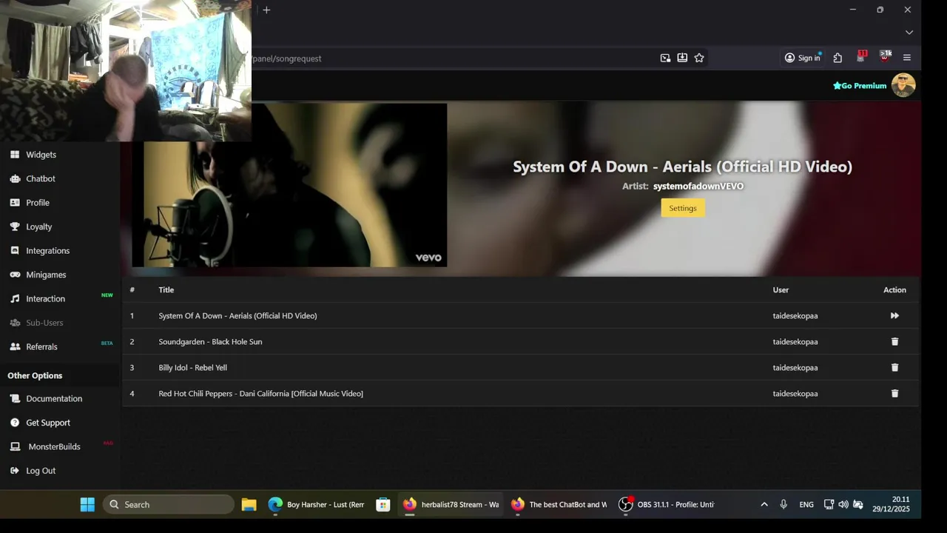Switch to The best ChatBot Firefox window

click(x=559, y=505)
